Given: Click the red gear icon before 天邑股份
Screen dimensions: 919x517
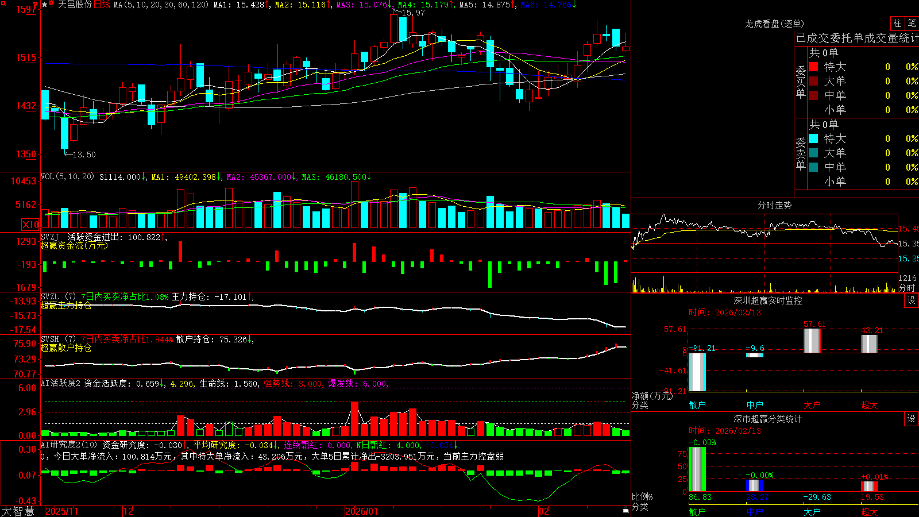Looking at the screenshot, I should (52, 4).
